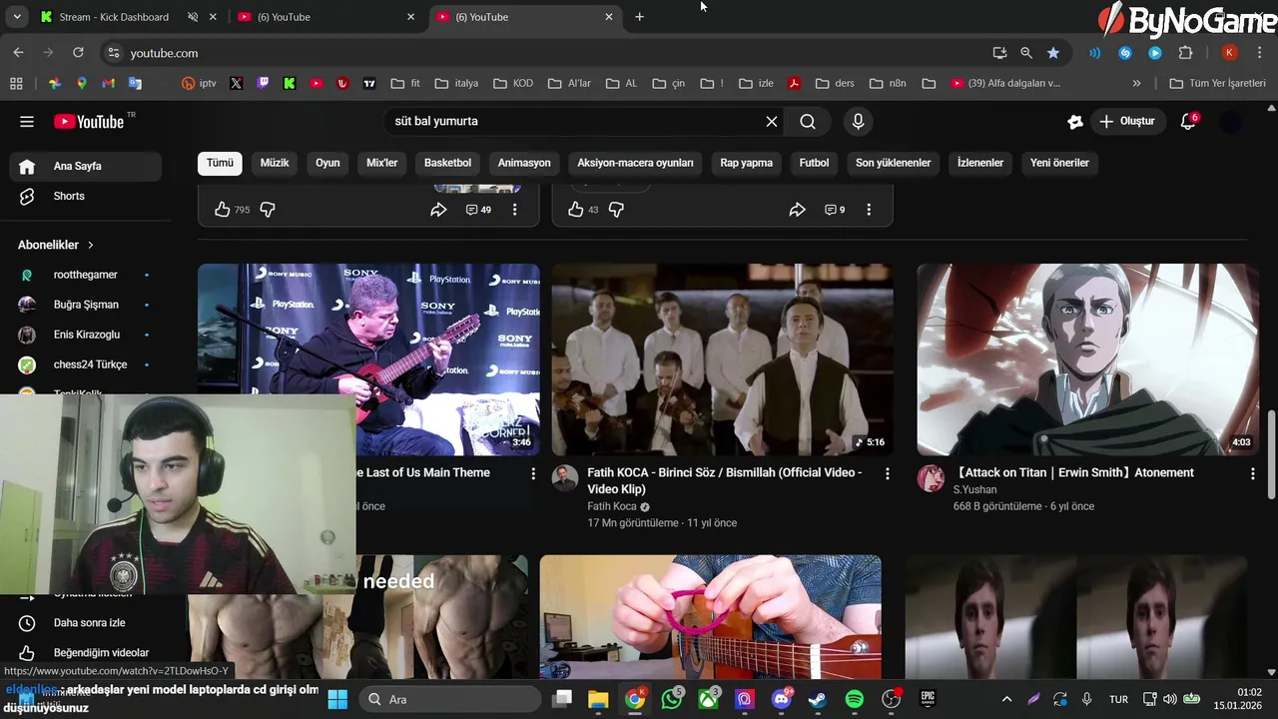
Task: Like the post with 43 likes
Action: pos(576,210)
